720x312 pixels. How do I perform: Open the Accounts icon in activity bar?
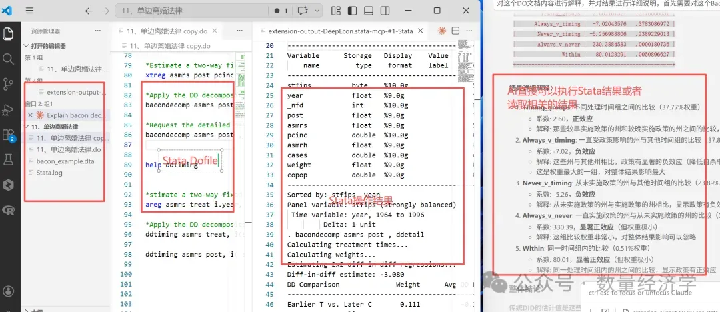(x=8, y=291)
